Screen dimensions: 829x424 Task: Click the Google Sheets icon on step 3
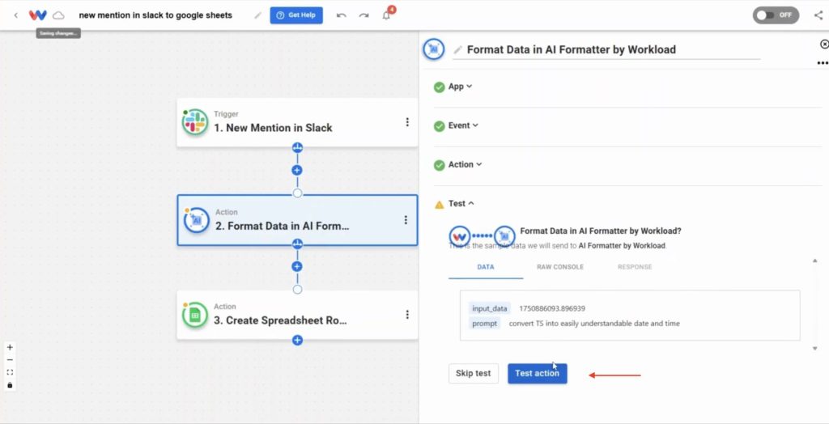point(195,315)
